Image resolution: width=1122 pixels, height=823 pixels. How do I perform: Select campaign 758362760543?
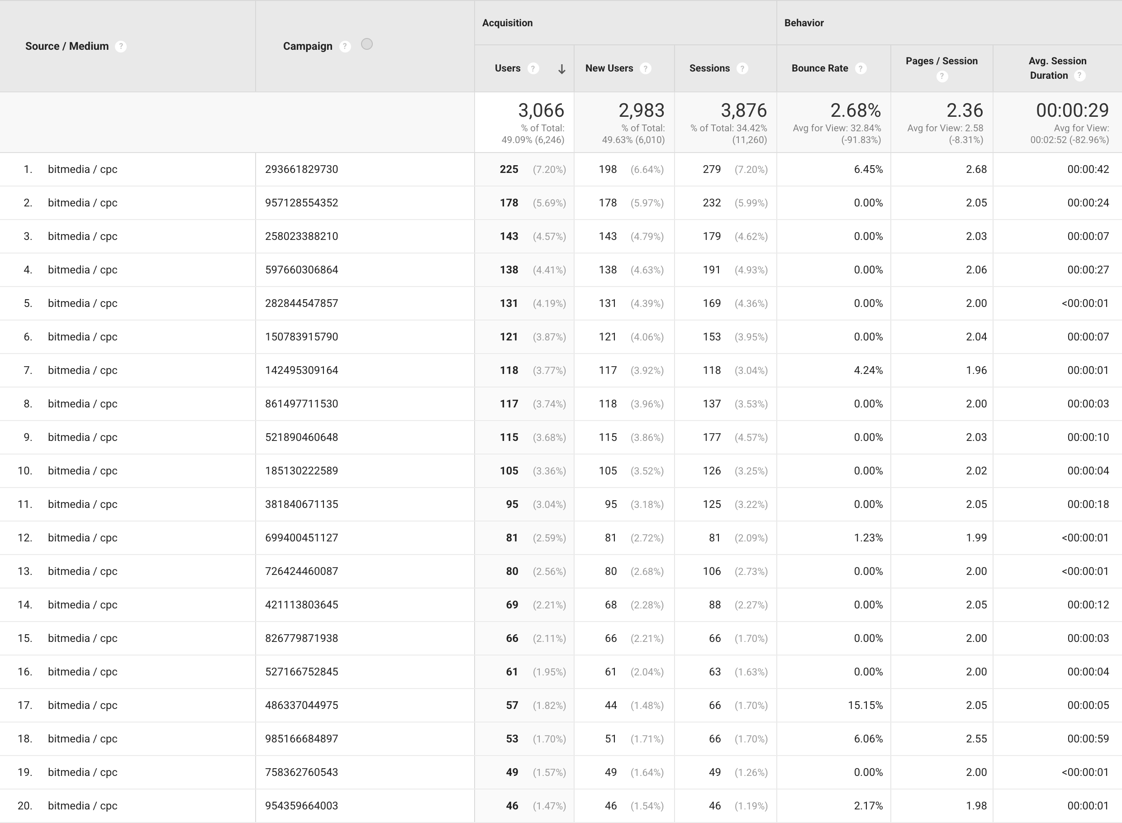pyautogui.click(x=302, y=772)
